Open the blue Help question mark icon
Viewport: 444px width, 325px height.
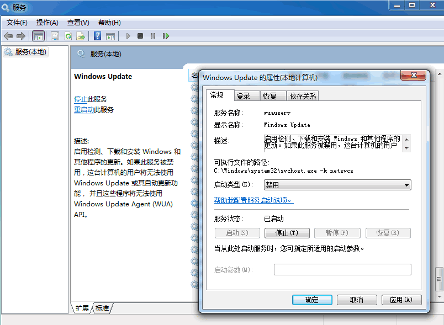click(x=97, y=36)
